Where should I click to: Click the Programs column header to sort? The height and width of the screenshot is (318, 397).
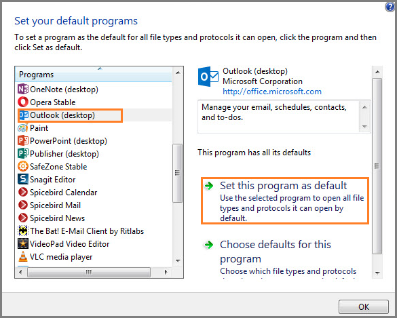pyautogui.click(x=94, y=75)
